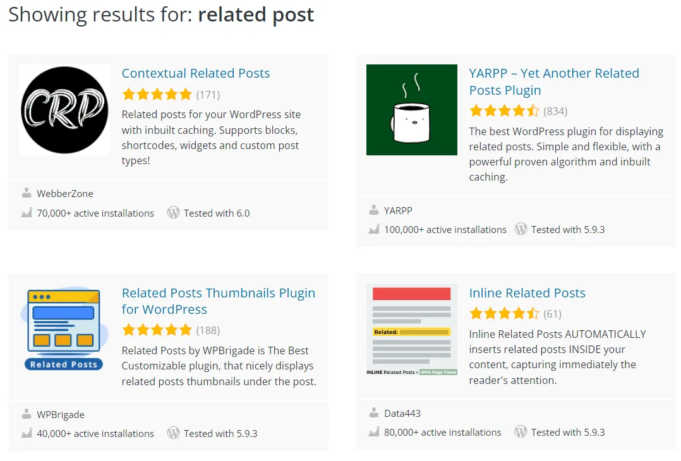Click the author icon beside WebberZone
This screenshot has width=681, height=461.
pos(27,193)
